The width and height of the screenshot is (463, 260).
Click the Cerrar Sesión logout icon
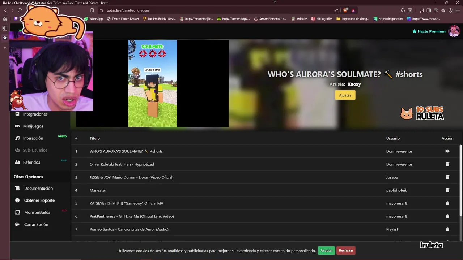click(17, 224)
